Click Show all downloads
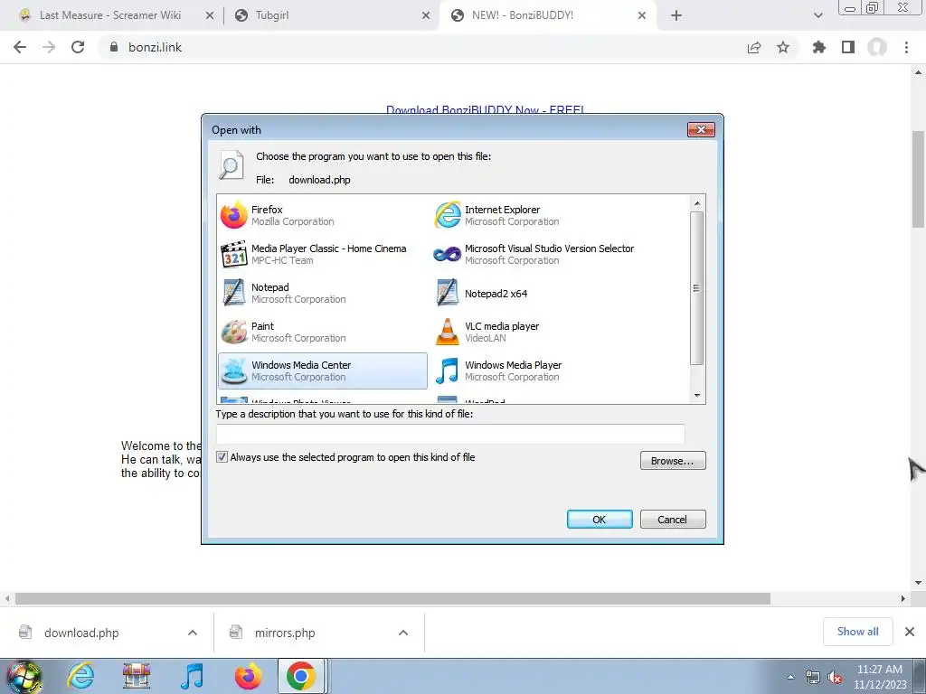The height and width of the screenshot is (694, 926). (858, 632)
